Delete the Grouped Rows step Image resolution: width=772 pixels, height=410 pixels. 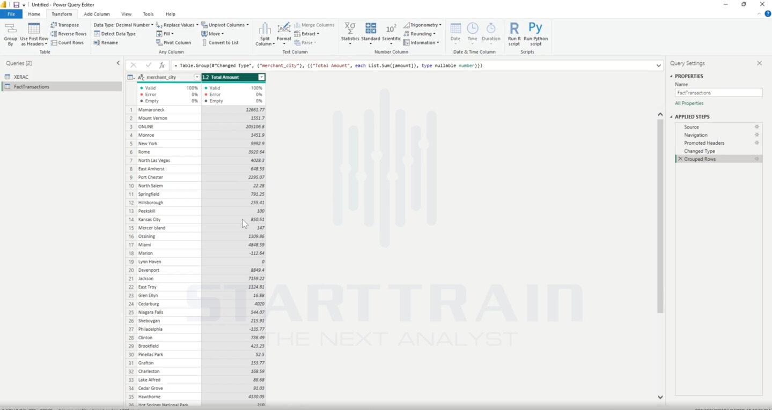click(680, 159)
